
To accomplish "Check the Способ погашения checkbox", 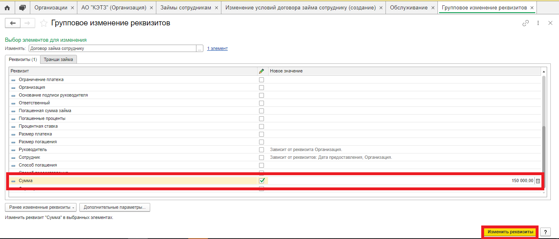I will click(x=261, y=165).
